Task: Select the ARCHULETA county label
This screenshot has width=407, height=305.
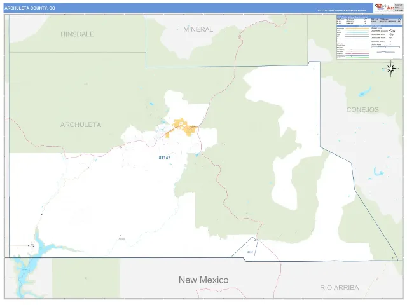Action: pyautogui.click(x=81, y=125)
